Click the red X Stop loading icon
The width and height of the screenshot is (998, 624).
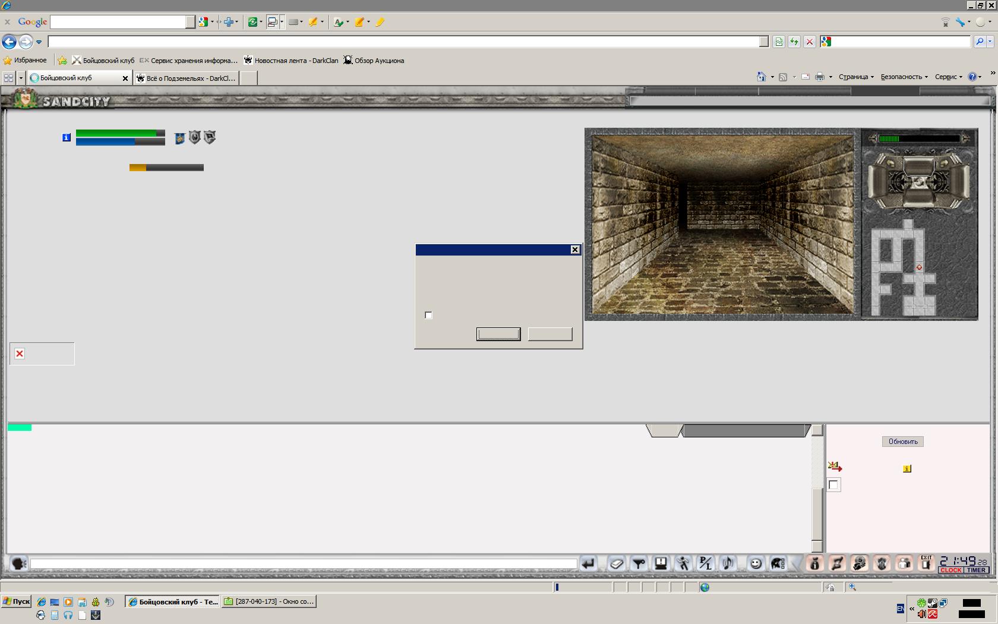pyautogui.click(x=809, y=42)
